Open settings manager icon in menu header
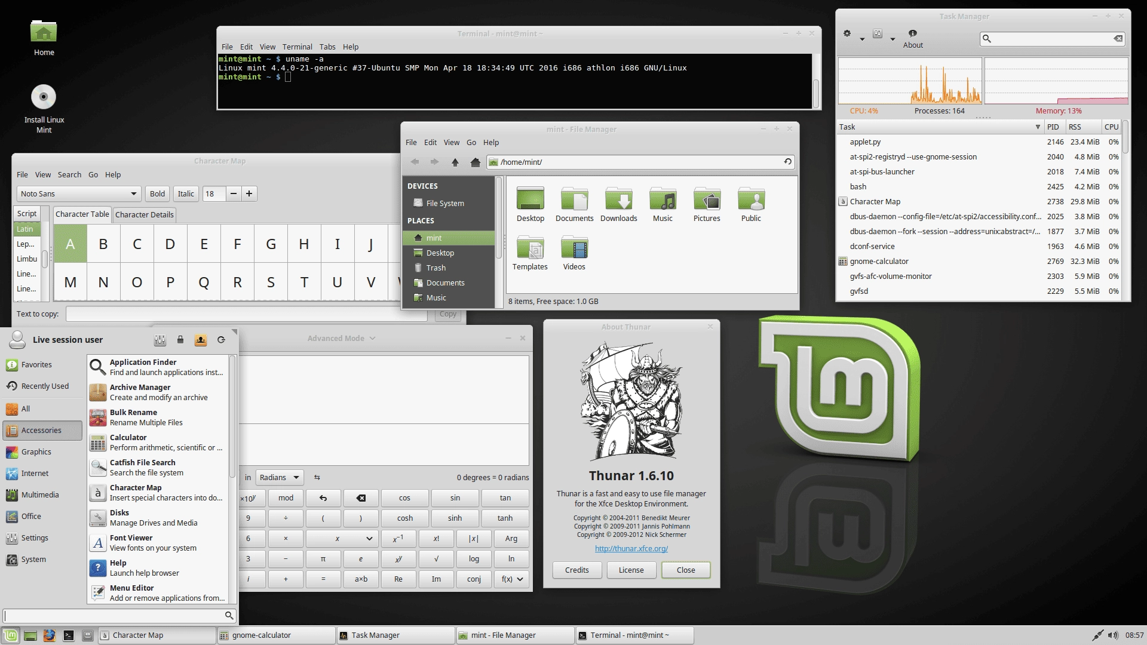1147x645 pixels. click(x=160, y=340)
